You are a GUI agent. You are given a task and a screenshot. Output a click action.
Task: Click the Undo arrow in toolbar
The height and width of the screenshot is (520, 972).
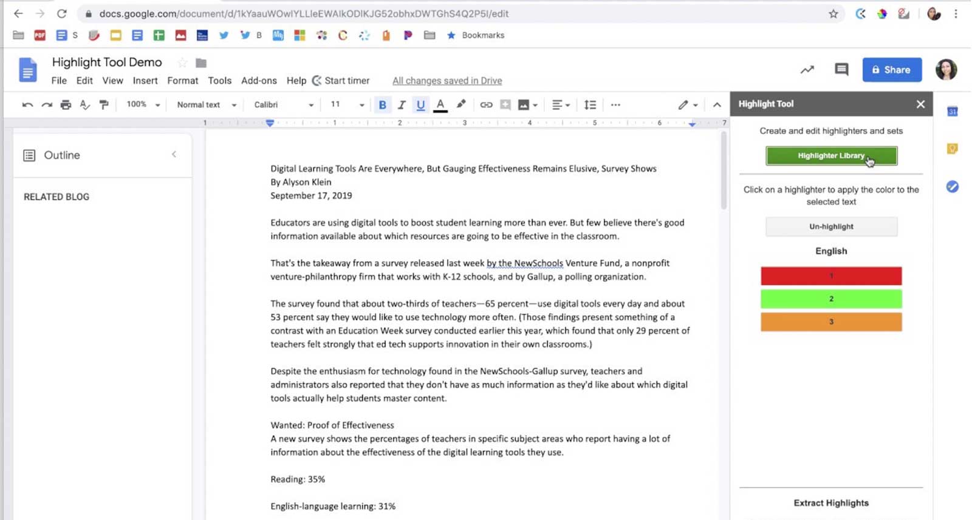click(27, 105)
